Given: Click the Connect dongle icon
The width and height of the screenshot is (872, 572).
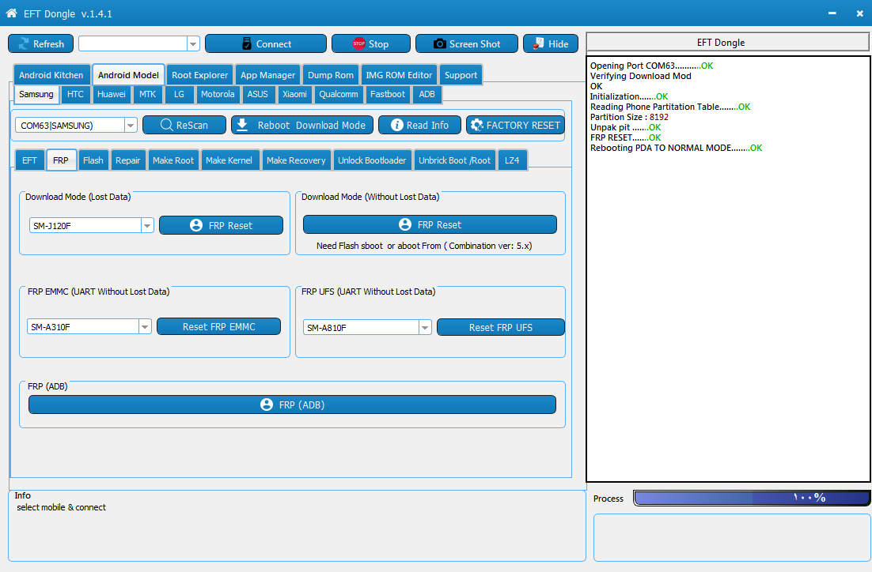Looking at the screenshot, I should (247, 43).
